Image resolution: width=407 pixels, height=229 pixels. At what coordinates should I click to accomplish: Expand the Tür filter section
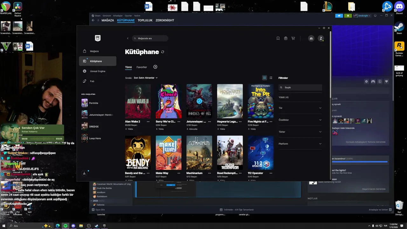(300, 108)
